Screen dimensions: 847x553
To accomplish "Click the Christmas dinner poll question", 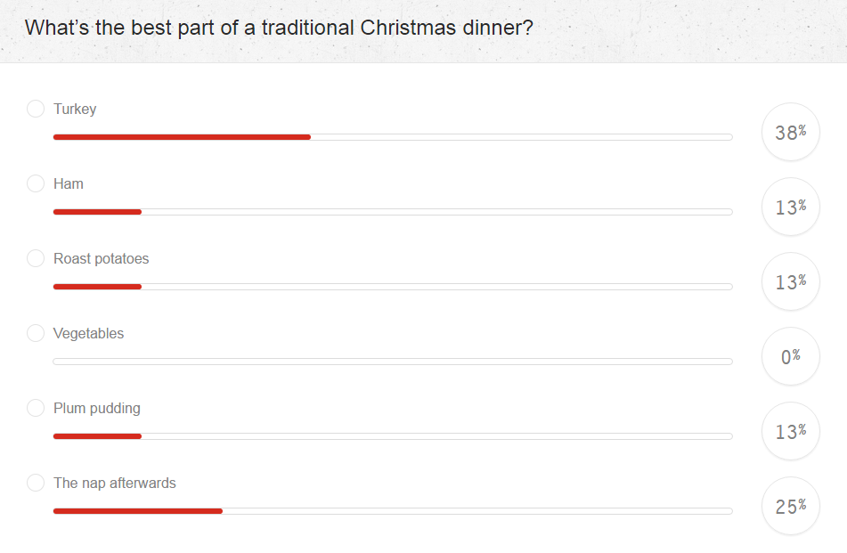I will 280,28.
